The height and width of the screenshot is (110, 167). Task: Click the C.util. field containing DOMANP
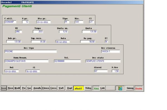pos(10,22)
